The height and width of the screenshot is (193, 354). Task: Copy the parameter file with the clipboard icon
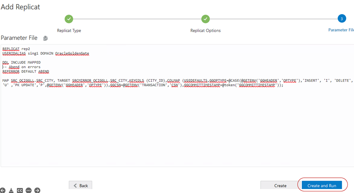tap(45, 38)
